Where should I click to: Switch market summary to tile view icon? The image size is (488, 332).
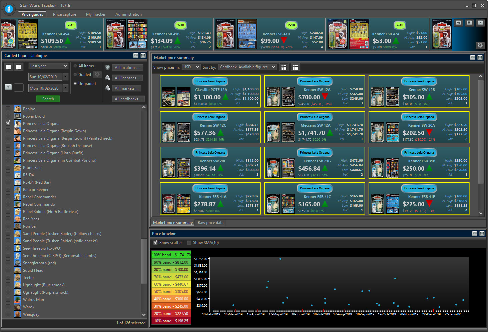click(295, 67)
